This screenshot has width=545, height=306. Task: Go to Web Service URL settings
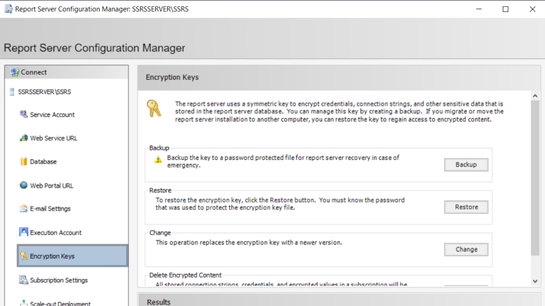(x=54, y=138)
